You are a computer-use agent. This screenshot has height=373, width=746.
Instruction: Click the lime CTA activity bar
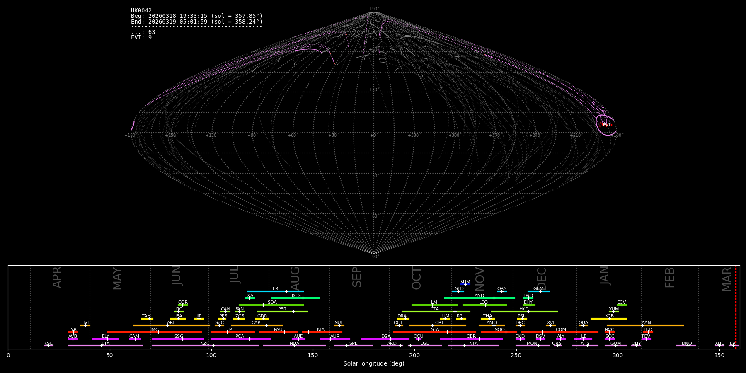pyautogui.click(x=436, y=312)
